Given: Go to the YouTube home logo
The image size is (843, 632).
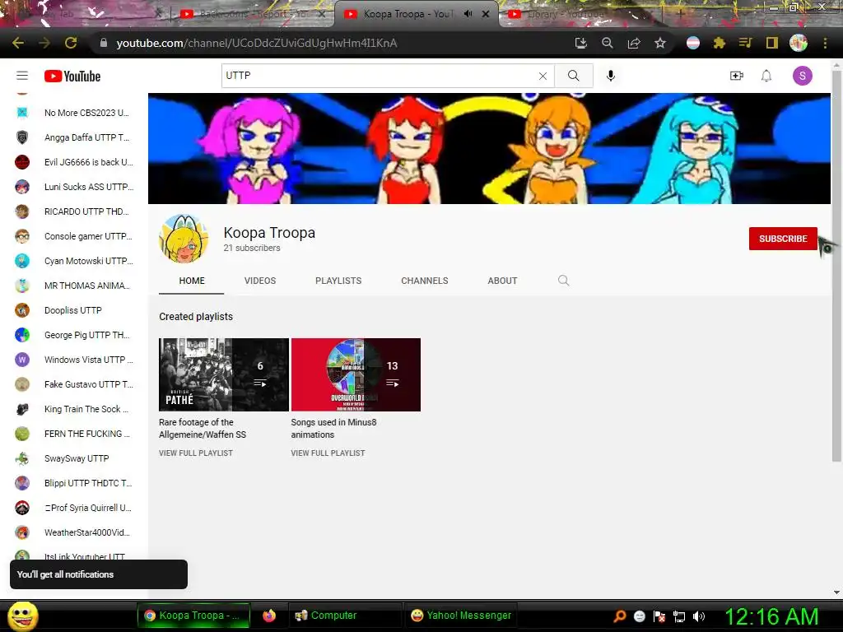Looking at the screenshot, I should coord(72,77).
